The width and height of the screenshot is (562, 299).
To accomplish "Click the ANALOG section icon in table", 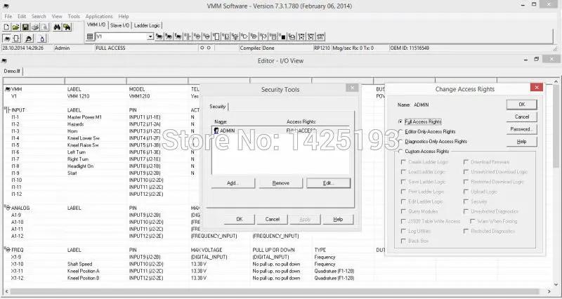I will click(x=7, y=208).
